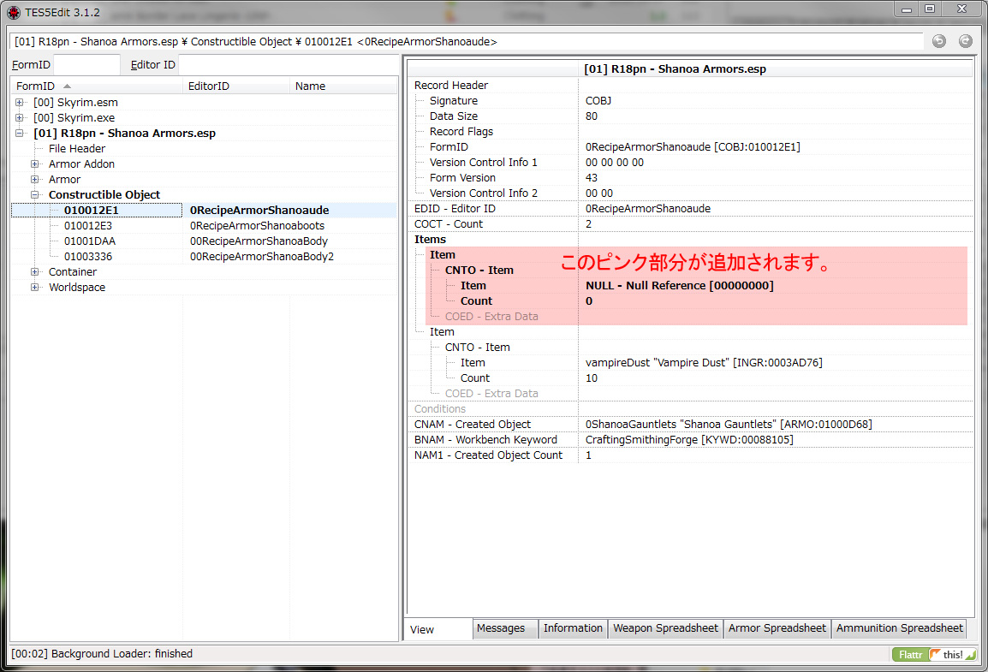
Task: Click the Data Size value 80
Action: tap(591, 116)
